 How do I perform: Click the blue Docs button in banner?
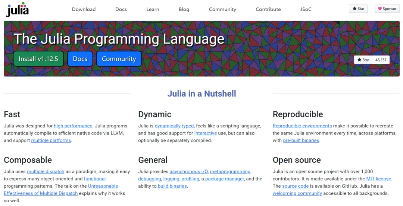pos(80,59)
